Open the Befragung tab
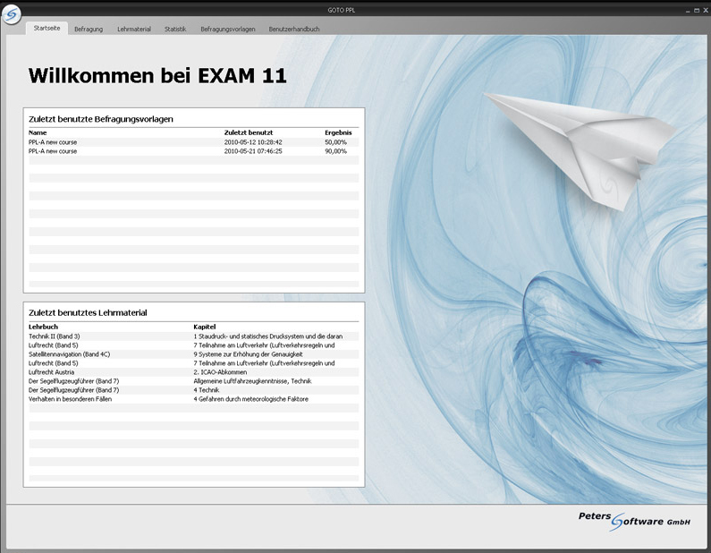711x553 pixels. (89, 29)
